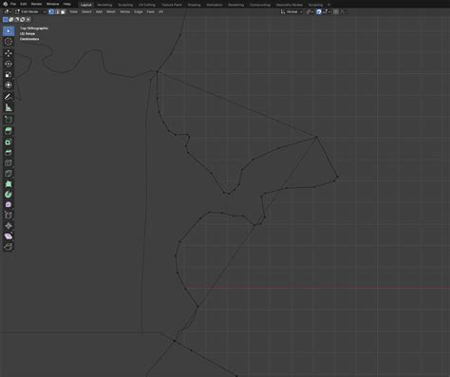450x377 pixels.
Task: Open the Global transform orientation dropdown
Action: pos(291,11)
